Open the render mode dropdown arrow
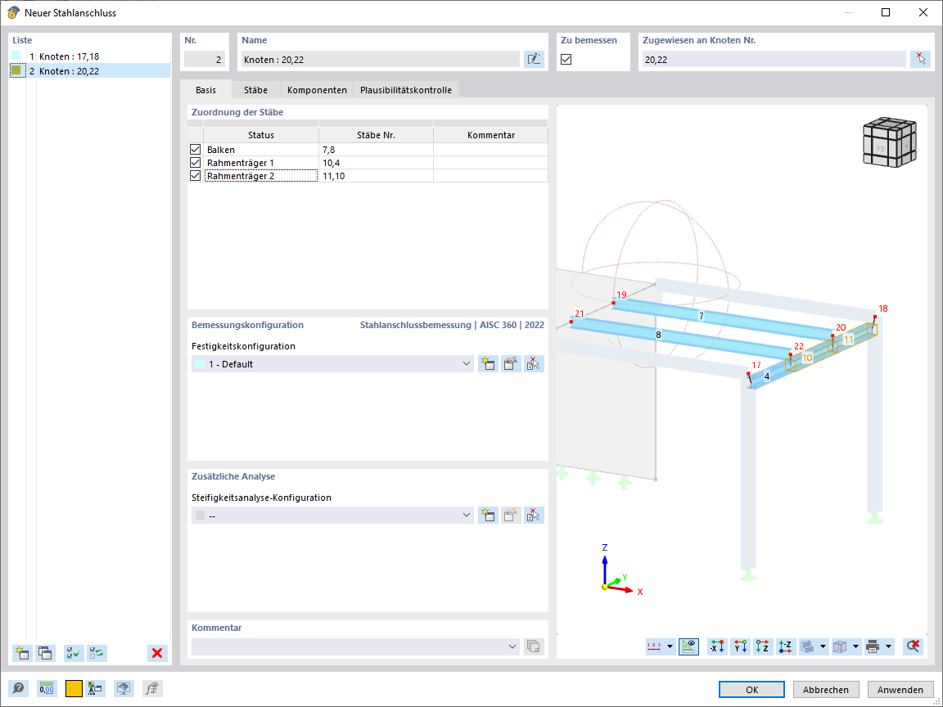Screen dimensions: 943x707 pyautogui.click(x=823, y=646)
